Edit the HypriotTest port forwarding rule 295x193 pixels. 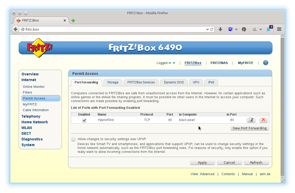(x=251, y=120)
